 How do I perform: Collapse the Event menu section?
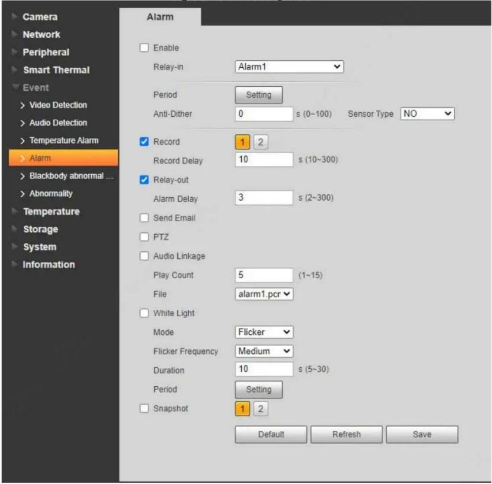tap(36, 88)
